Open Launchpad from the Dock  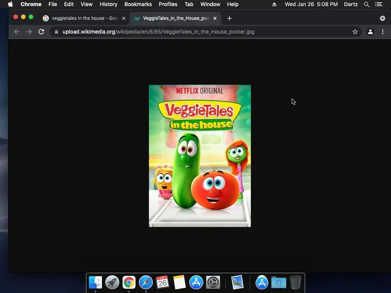(112, 283)
